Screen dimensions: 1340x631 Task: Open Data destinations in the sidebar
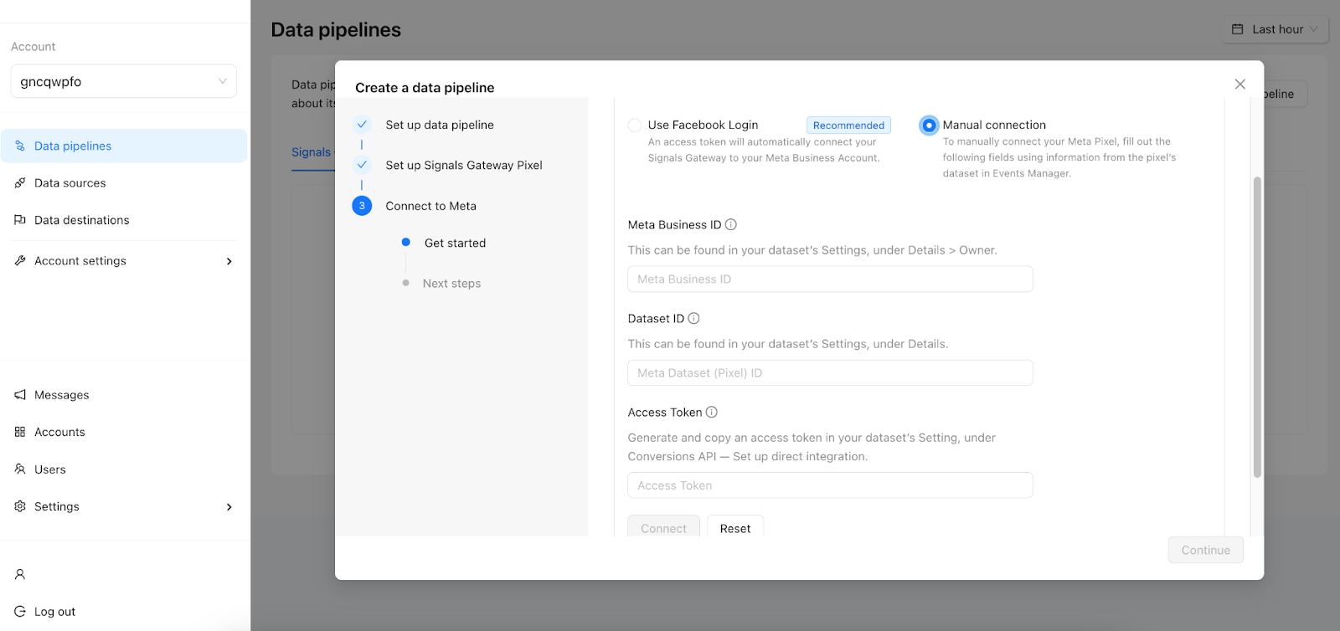tap(124, 220)
